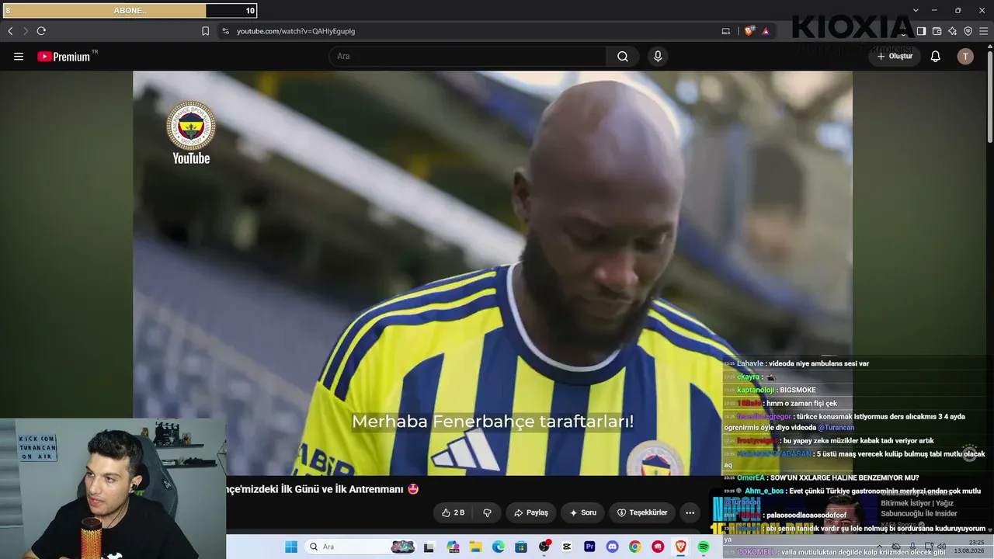994x559 pixels.
Task: Open the Brave Rewards triangle icon
Action: (766, 31)
